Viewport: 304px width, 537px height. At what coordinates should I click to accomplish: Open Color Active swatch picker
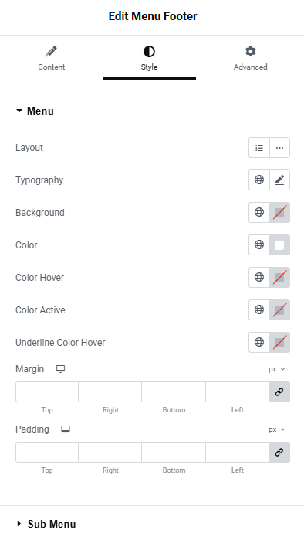coord(279,310)
